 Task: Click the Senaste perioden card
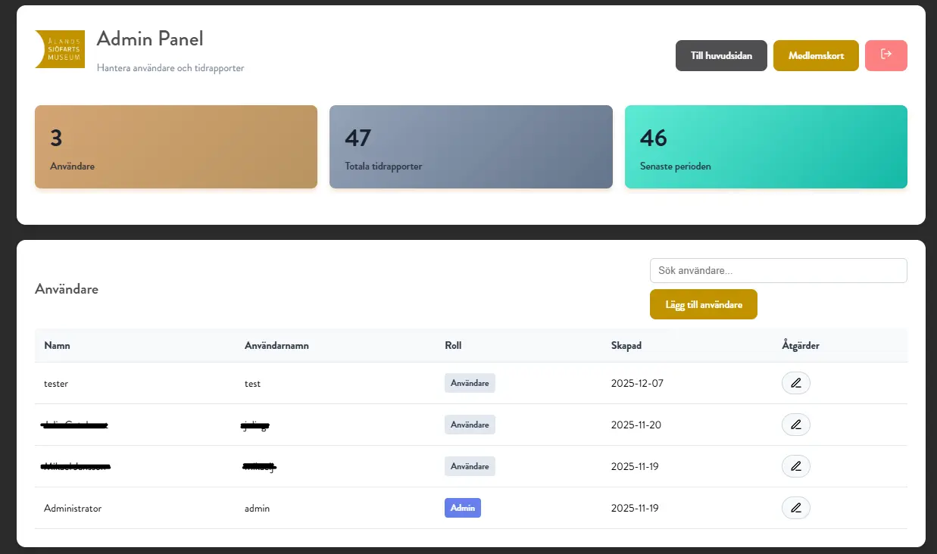(x=765, y=147)
